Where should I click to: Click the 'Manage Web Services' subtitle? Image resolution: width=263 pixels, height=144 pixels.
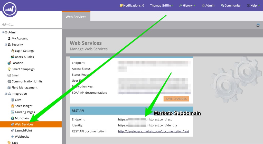pyautogui.click(x=89, y=49)
